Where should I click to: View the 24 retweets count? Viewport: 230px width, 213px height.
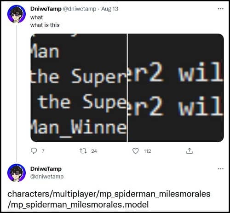[94, 151]
